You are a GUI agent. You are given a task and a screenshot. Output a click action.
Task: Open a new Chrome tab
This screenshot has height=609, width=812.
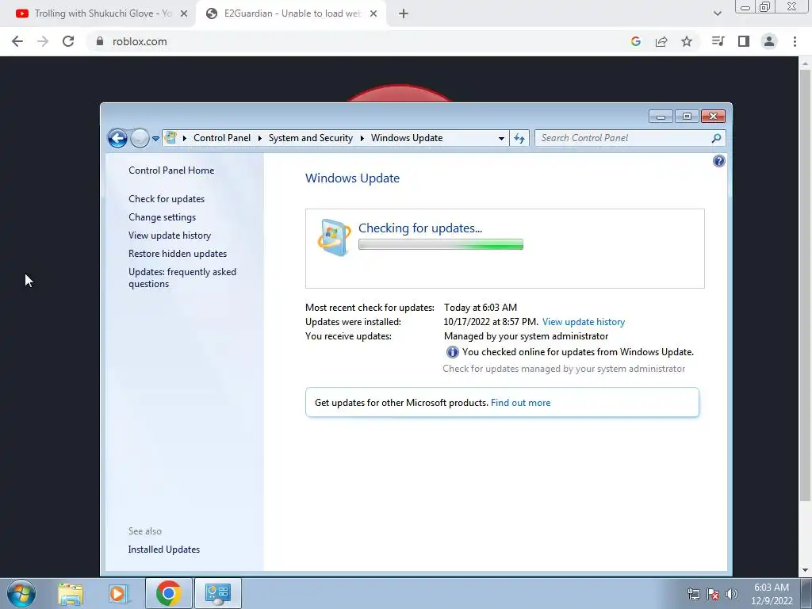coord(404,14)
